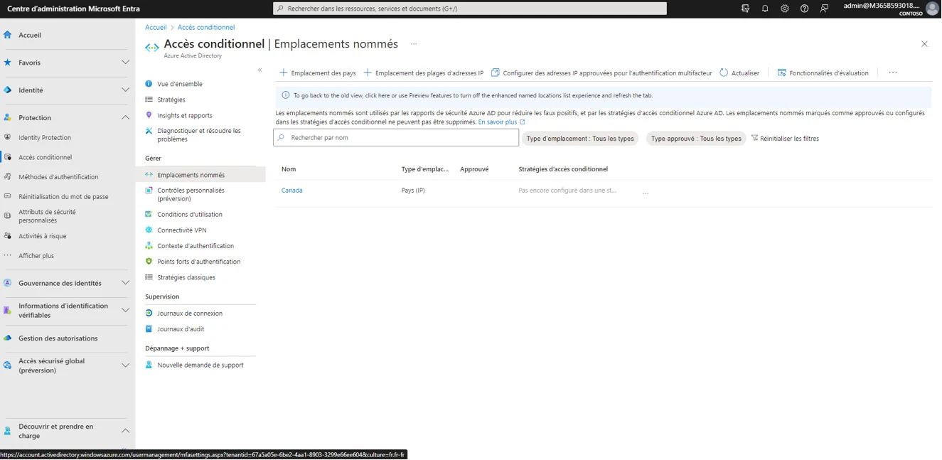Click the admin account avatar

(931, 9)
